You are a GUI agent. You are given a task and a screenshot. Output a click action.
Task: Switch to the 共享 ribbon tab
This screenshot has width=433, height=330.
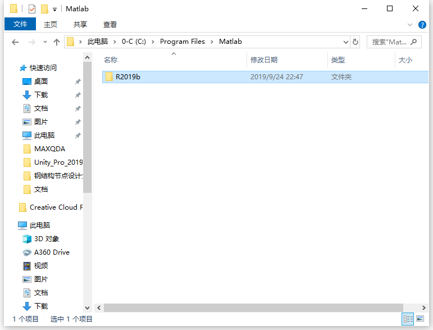(x=80, y=24)
